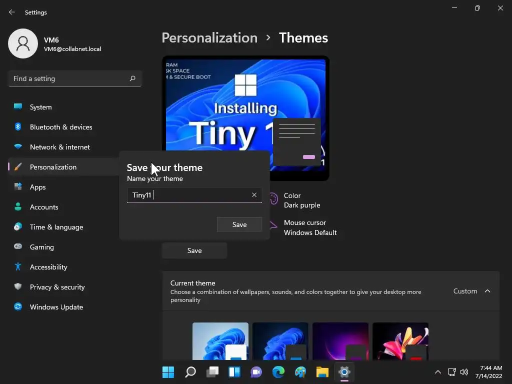512x384 pixels.
Task: Open Task View on taskbar
Action: (212, 372)
